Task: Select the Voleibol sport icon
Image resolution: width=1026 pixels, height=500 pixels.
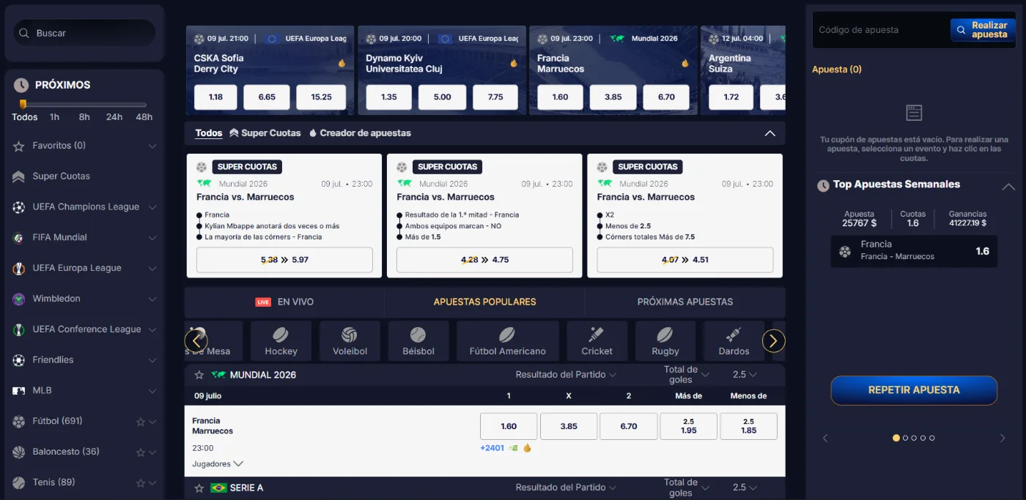Action: (350, 335)
